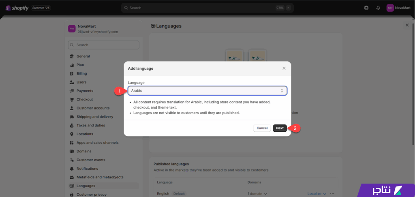Screen dimensions: 415x197
Task: Focus the top Shopify search bar
Action: coord(207,8)
